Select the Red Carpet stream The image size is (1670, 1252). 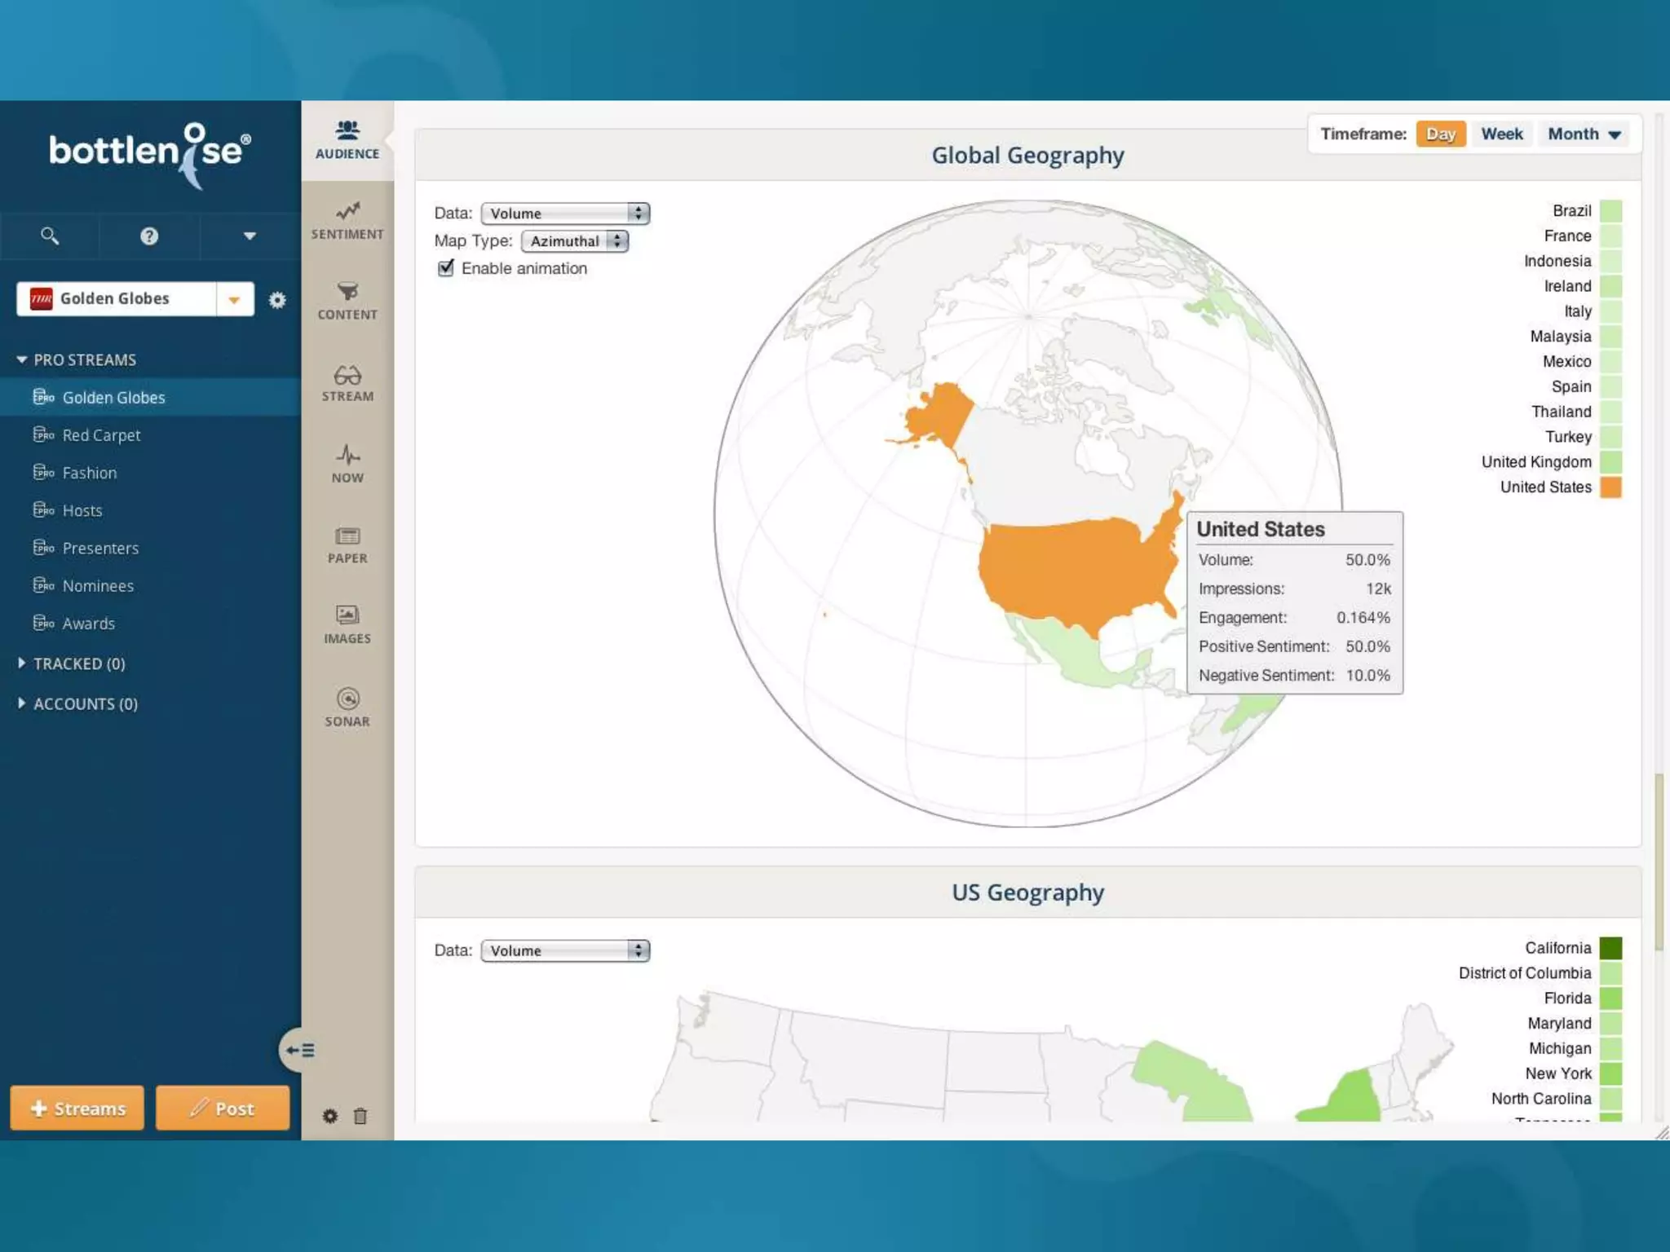[x=101, y=435]
